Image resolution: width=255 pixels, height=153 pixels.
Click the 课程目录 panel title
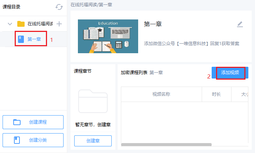click(11, 7)
